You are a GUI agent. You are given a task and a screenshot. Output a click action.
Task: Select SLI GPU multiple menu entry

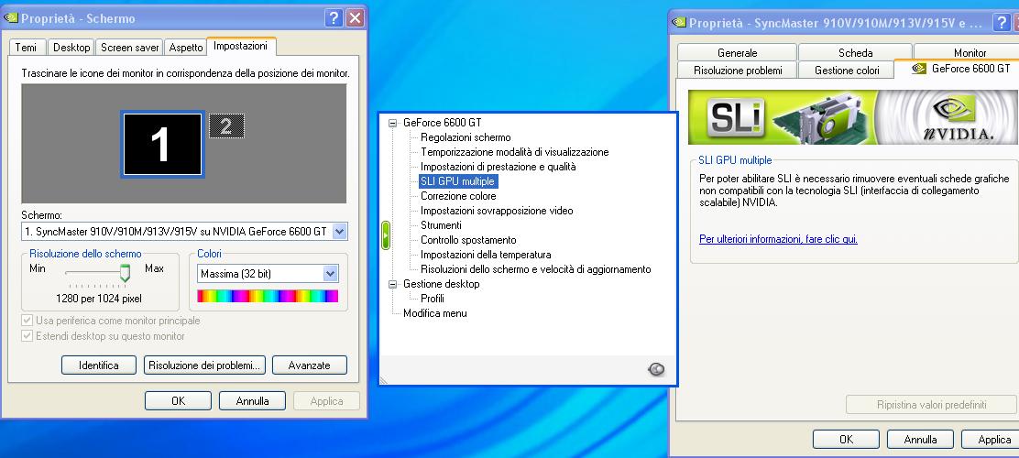tap(457, 181)
